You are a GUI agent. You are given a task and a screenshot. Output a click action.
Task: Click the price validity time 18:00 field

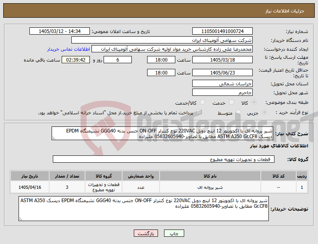[161, 72]
